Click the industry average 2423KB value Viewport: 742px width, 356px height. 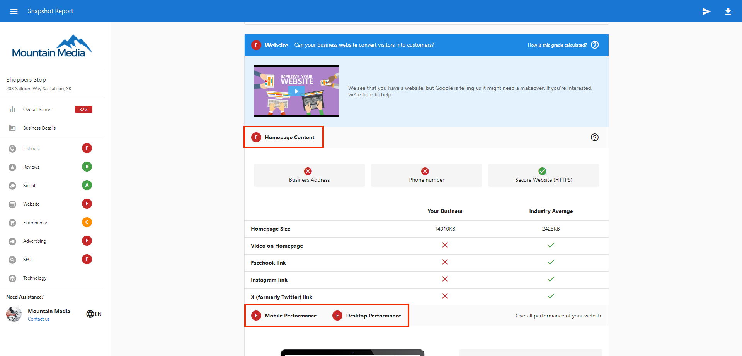point(551,229)
